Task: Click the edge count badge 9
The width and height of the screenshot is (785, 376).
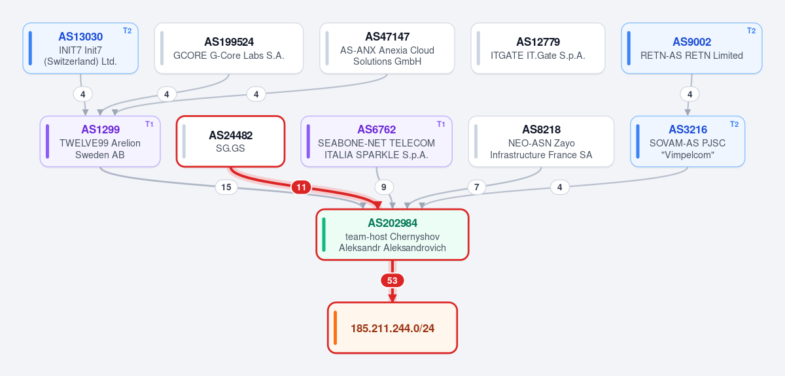Action: tap(384, 188)
